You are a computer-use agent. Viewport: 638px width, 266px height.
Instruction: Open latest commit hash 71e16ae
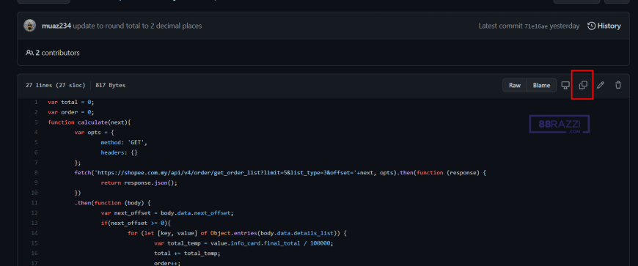535,26
